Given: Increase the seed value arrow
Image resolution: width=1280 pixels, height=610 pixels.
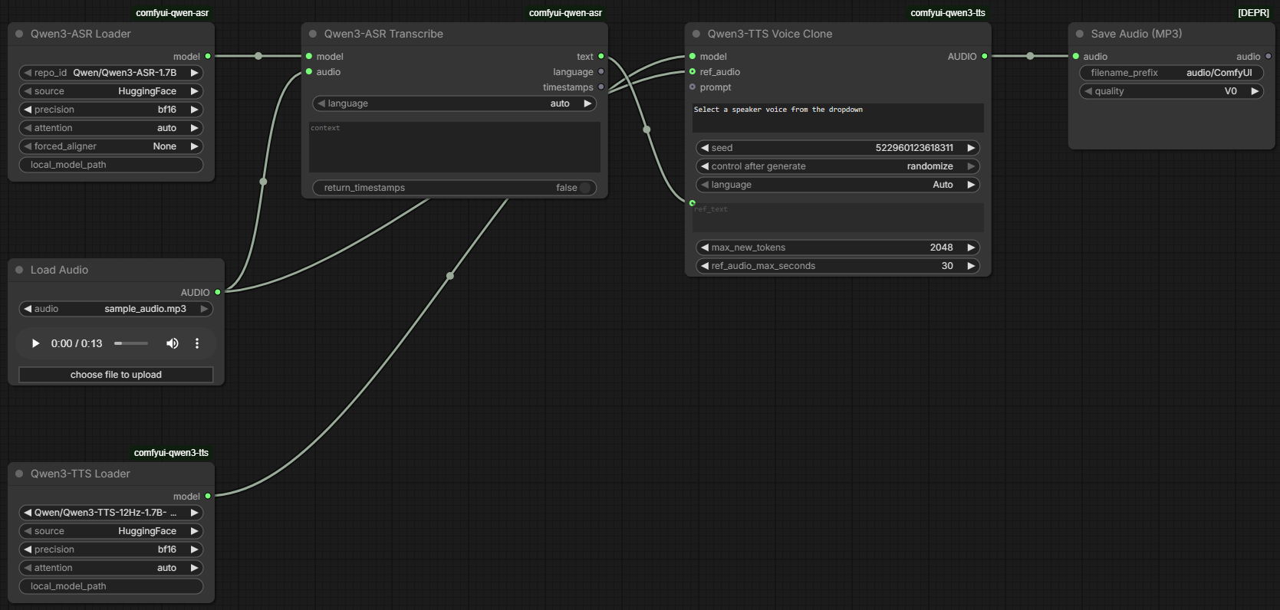Looking at the screenshot, I should tap(971, 148).
